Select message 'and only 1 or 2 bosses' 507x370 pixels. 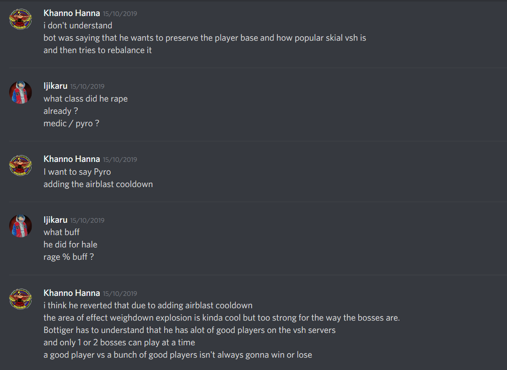pos(119,343)
